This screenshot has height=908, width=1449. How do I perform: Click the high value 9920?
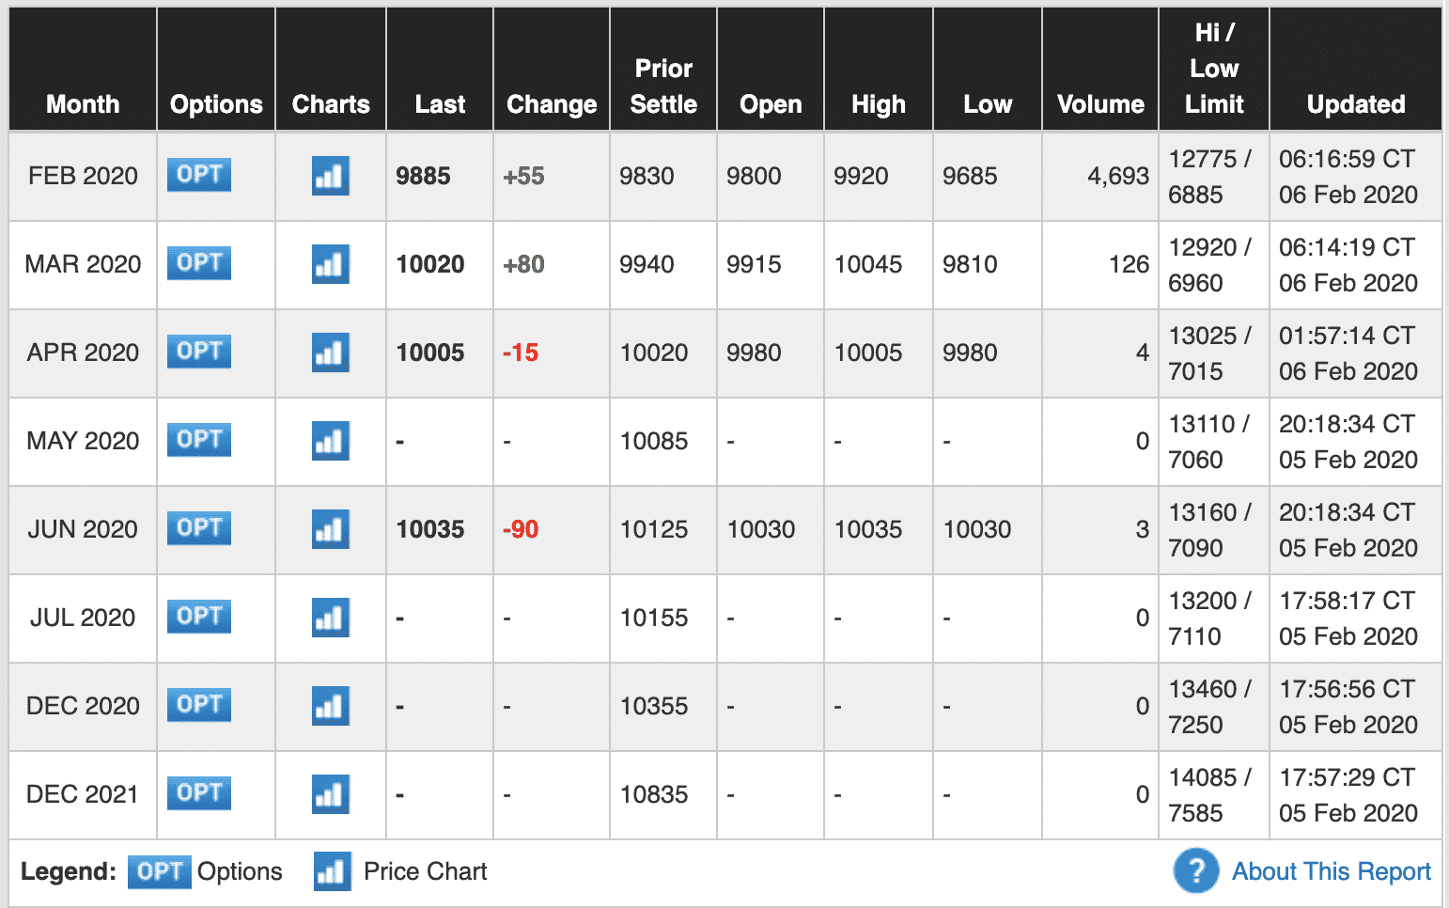tap(861, 176)
